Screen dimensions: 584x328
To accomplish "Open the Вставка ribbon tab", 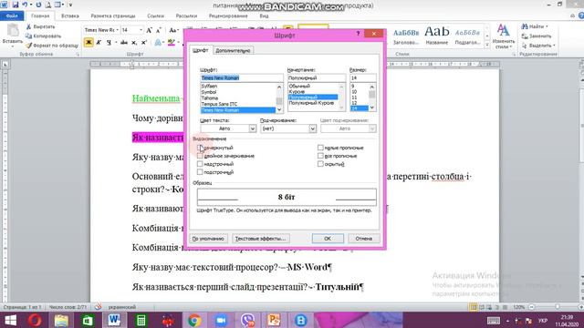I will click(70, 16).
